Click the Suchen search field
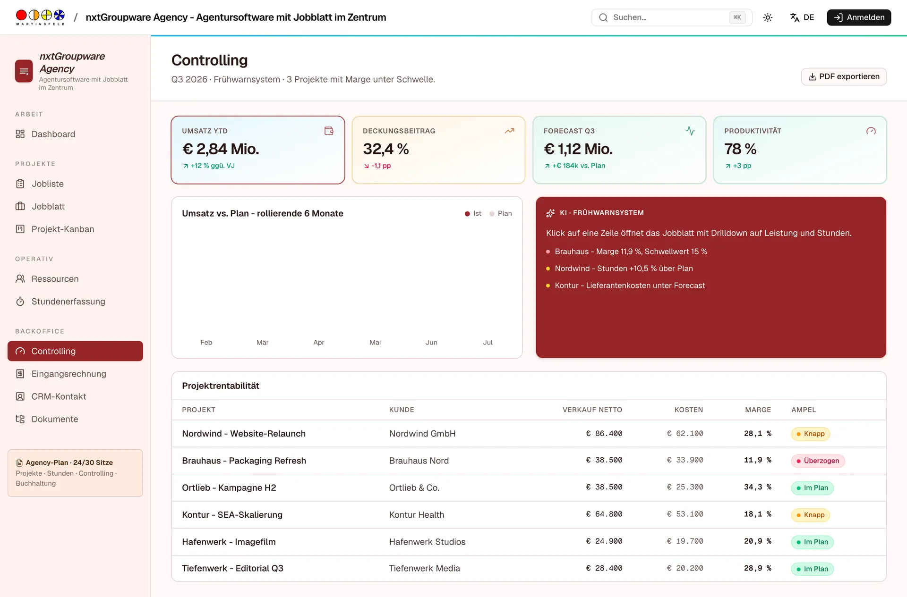The image size is (907, 597). click(x=671, y=17)
